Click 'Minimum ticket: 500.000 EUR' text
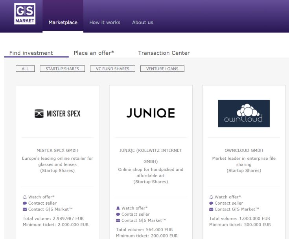 coord(240,224)
